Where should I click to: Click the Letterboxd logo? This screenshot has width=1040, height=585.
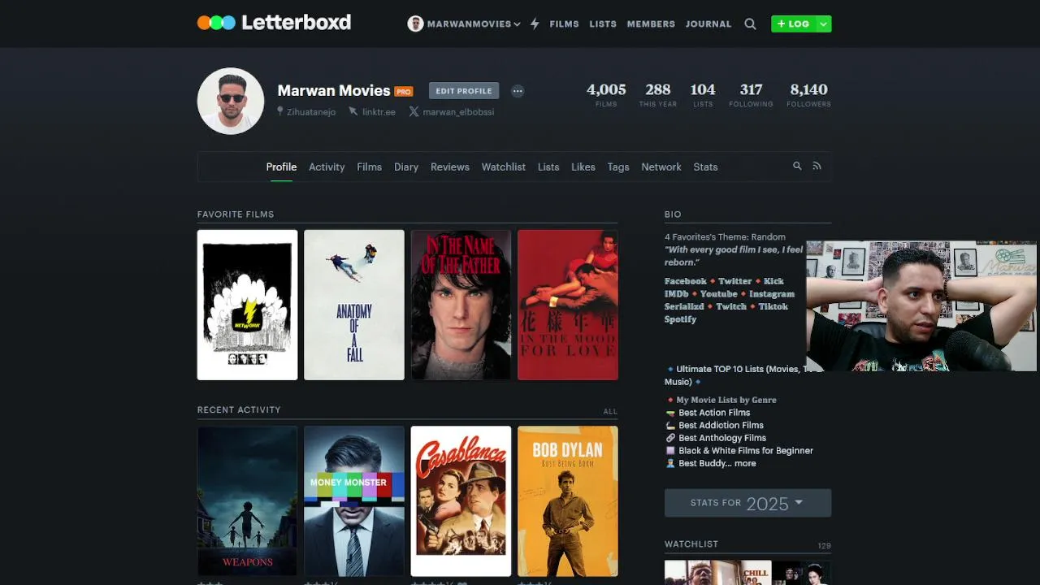[274, 23]
